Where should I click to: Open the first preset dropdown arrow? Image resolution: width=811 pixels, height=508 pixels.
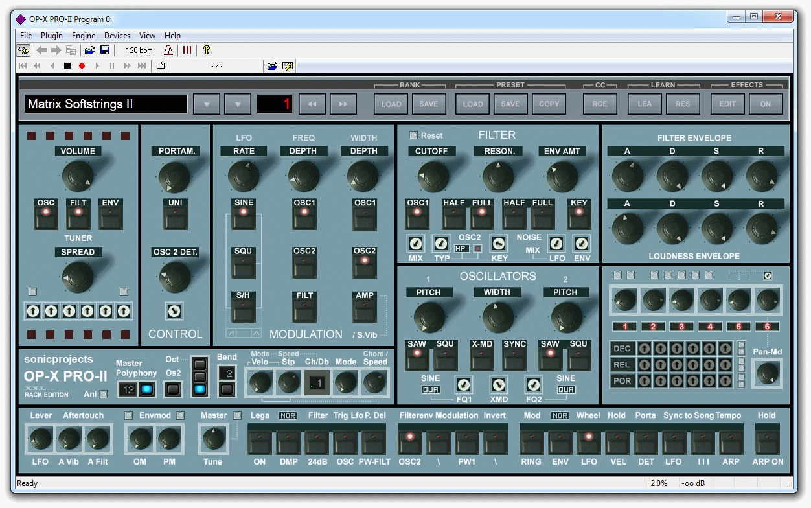(207, 104)
